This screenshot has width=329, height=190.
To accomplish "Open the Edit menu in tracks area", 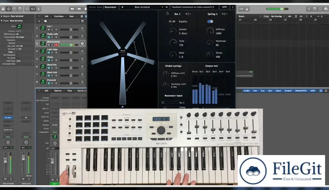I will [47, 16].
